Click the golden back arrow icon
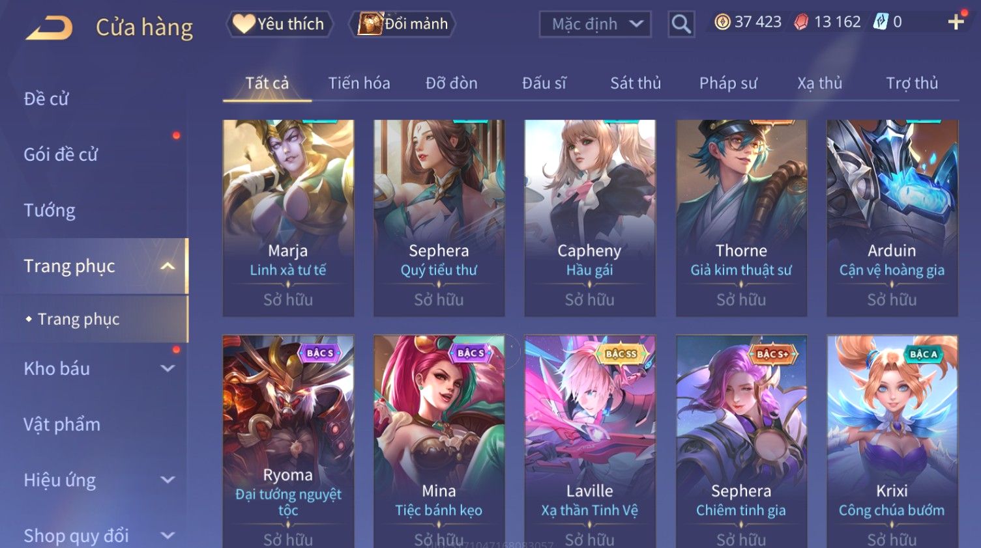The height and width of the screenshot is (548, 981). point(49,28)
